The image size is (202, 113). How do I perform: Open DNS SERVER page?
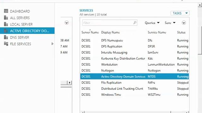click(x=20, y=37)
